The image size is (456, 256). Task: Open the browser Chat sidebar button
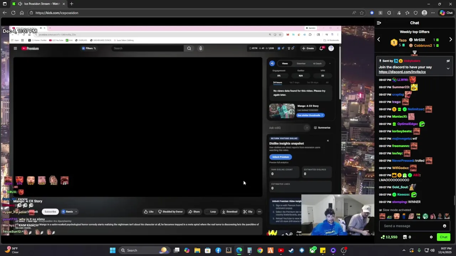coord(446,13)
